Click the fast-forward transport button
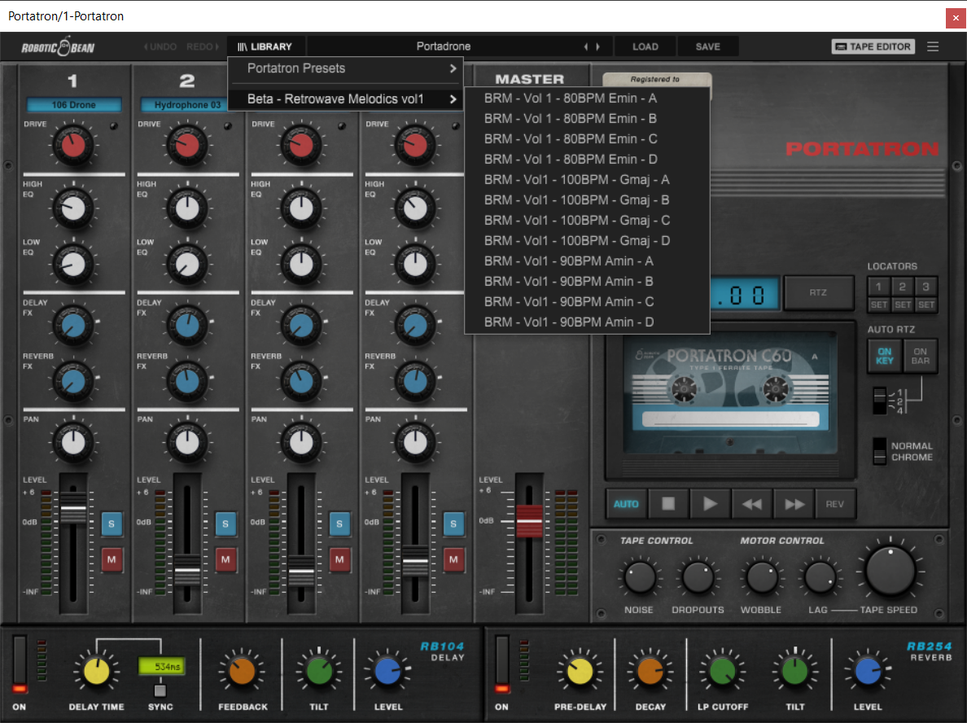Screen dimensions: 967x723 click(x=794, y=504)
